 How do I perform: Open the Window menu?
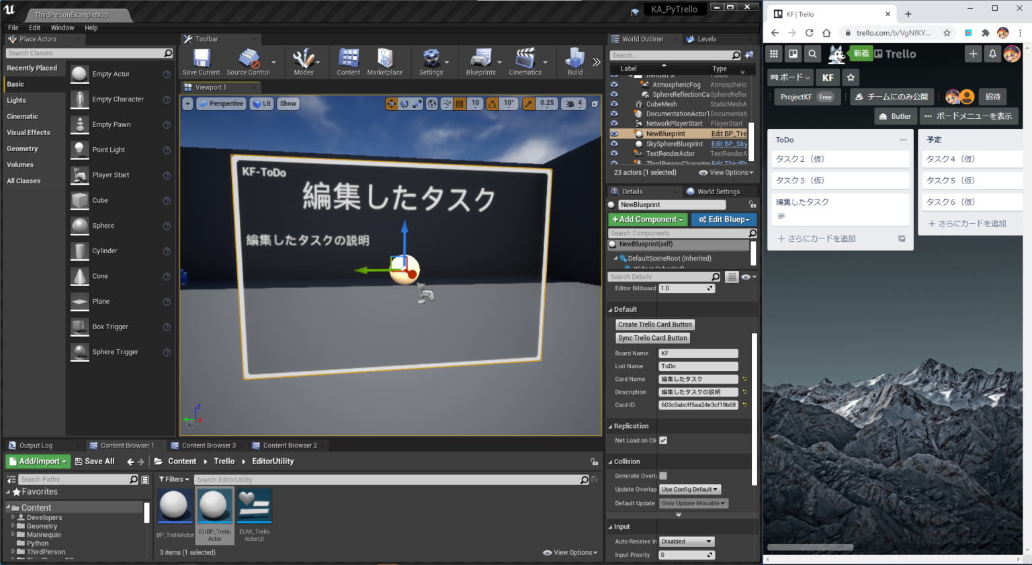tap(62, 28)
